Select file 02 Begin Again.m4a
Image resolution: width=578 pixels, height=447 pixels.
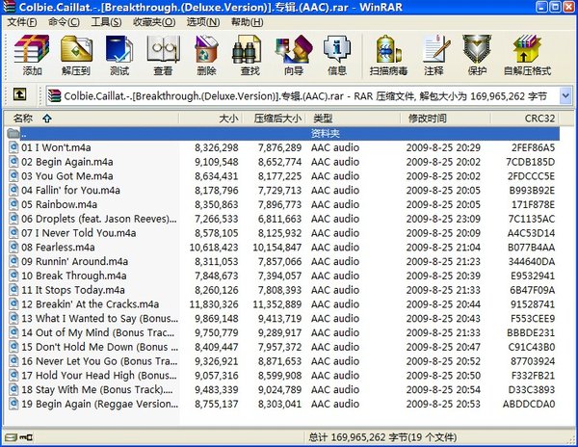click(67, 162)
